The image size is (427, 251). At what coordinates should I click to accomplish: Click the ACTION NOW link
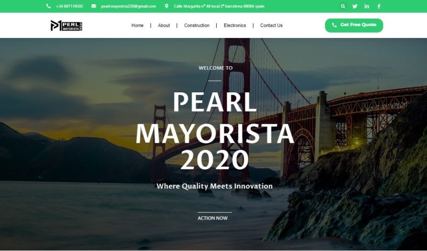[x=212, y=218]
